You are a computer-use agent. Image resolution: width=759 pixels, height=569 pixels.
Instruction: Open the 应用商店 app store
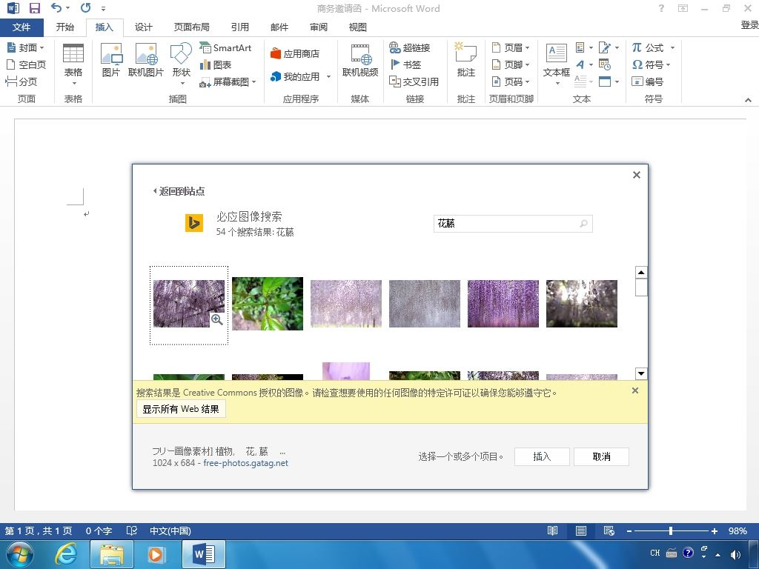[295, 53]
